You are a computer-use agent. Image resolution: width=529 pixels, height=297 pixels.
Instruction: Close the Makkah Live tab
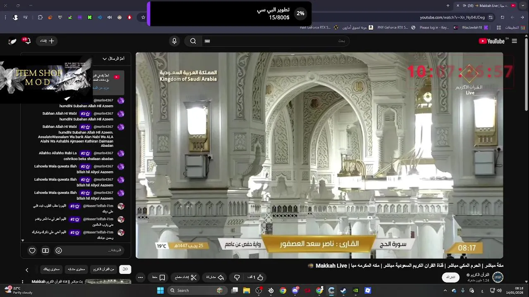tap(458, 5)
